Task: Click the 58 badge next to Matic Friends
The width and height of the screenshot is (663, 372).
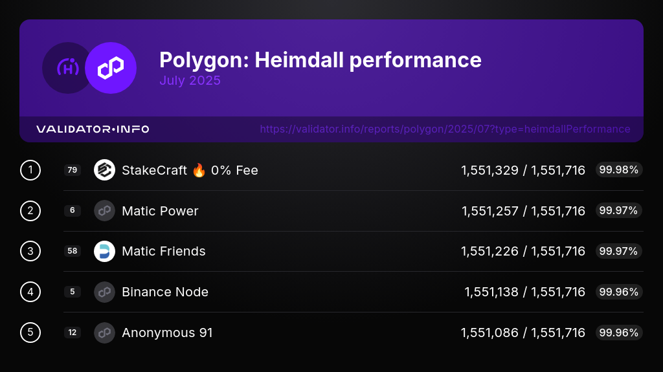Action: click(x=73, y=251)
